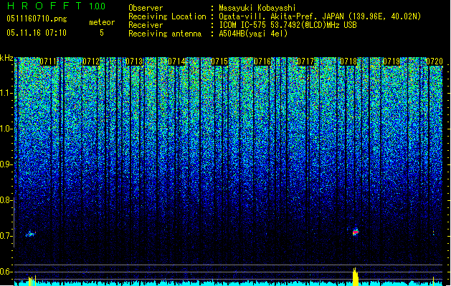Select the Receiving antenna label
This screenshot has width=451, height=286.
pyautogui.click(x=165, y=34)
